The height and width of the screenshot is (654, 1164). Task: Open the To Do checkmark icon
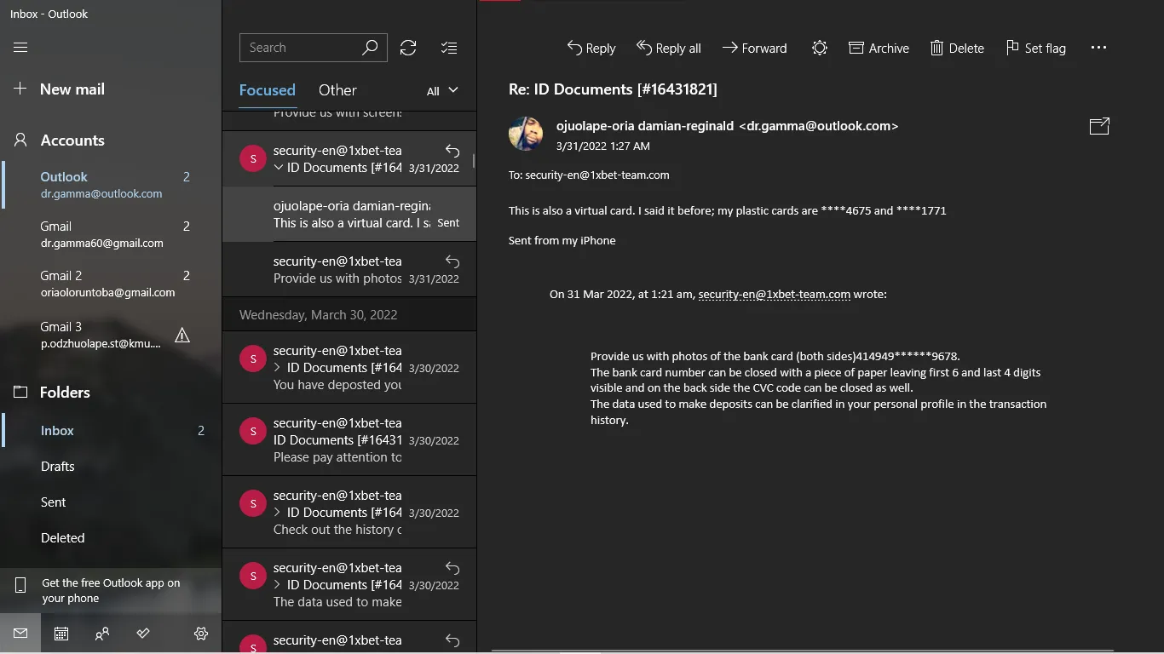point(143,634)
